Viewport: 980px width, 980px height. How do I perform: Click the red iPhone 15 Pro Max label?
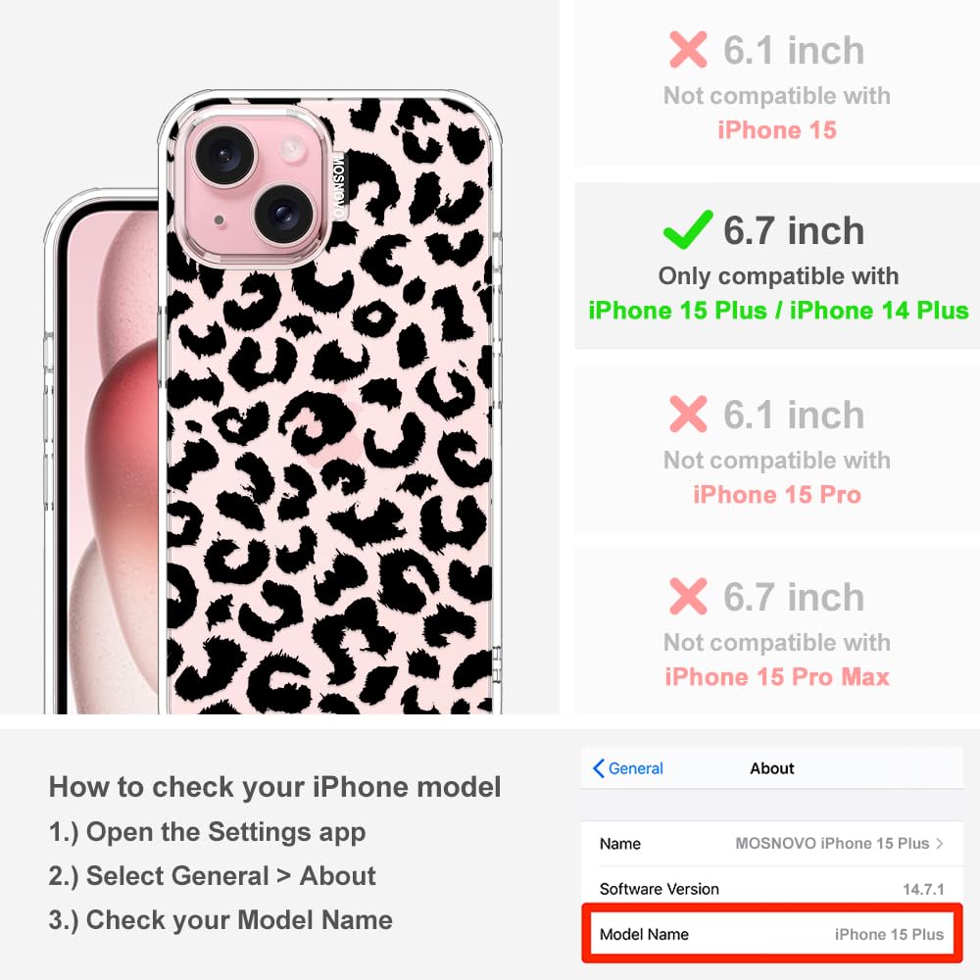click(777, 677)
